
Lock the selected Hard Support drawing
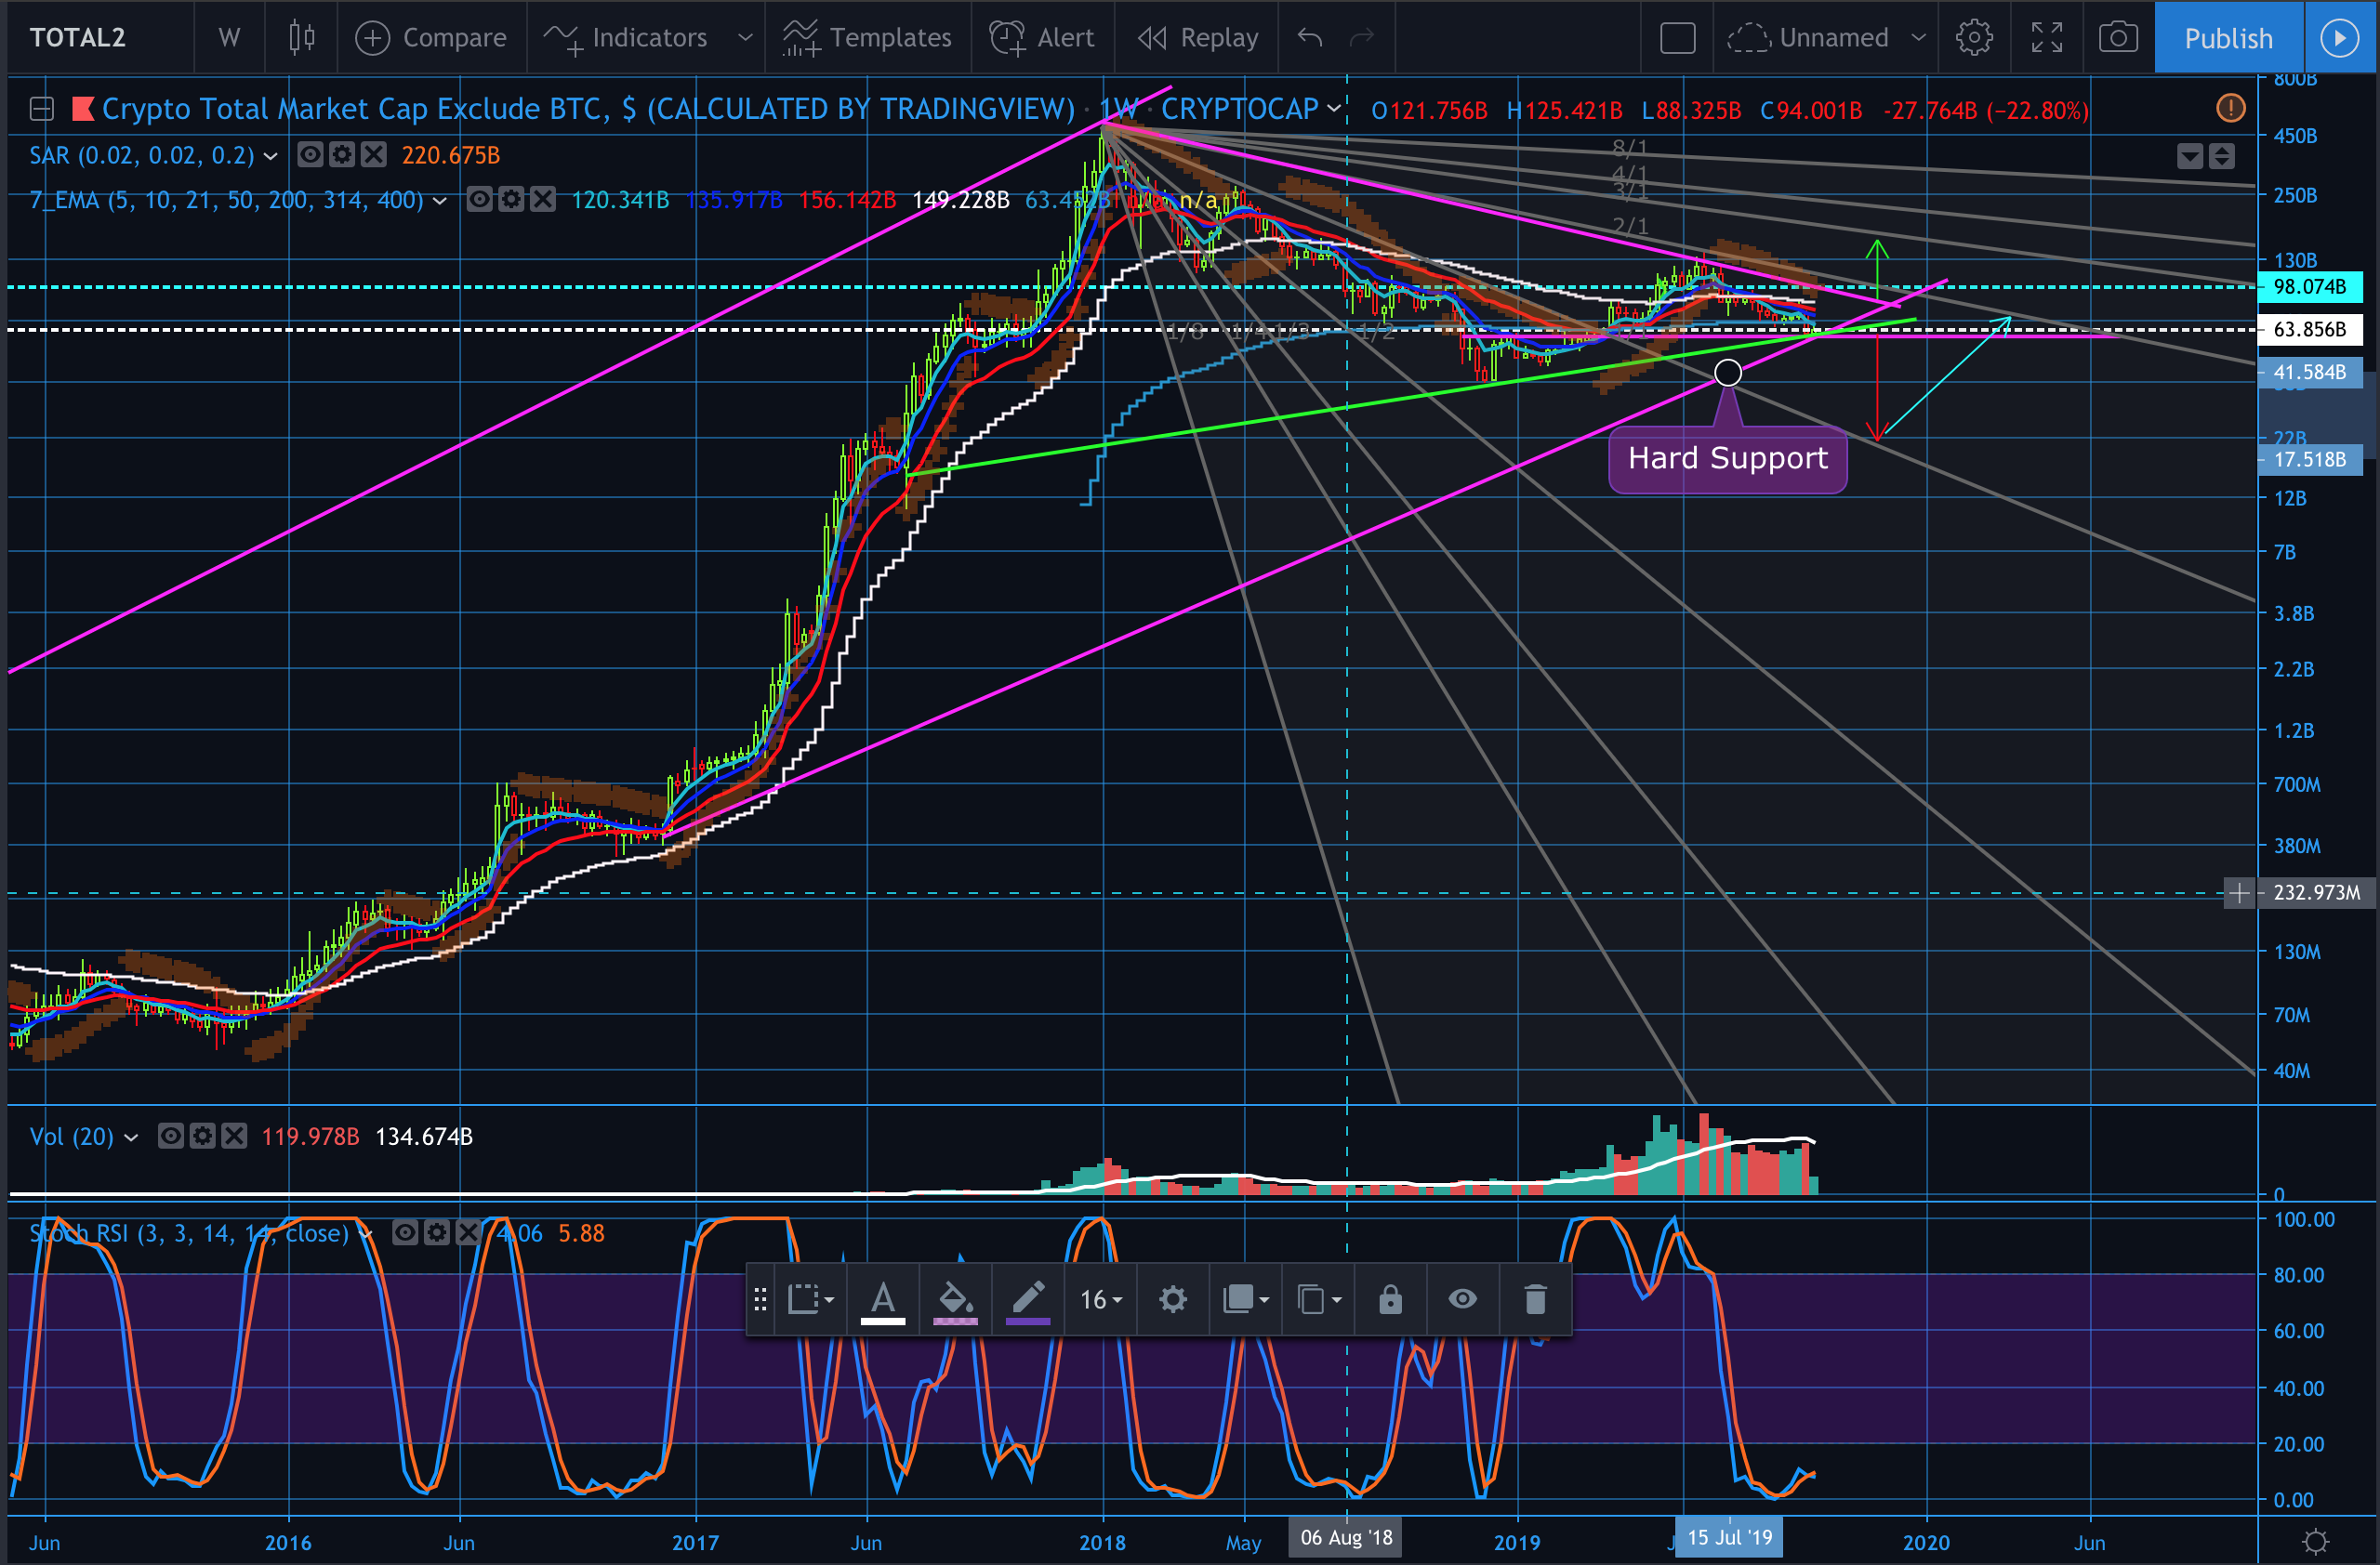(x=1390, y=1299)
